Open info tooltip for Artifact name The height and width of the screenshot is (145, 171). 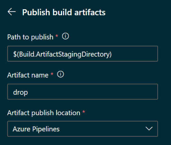click(x=61, y=74)
